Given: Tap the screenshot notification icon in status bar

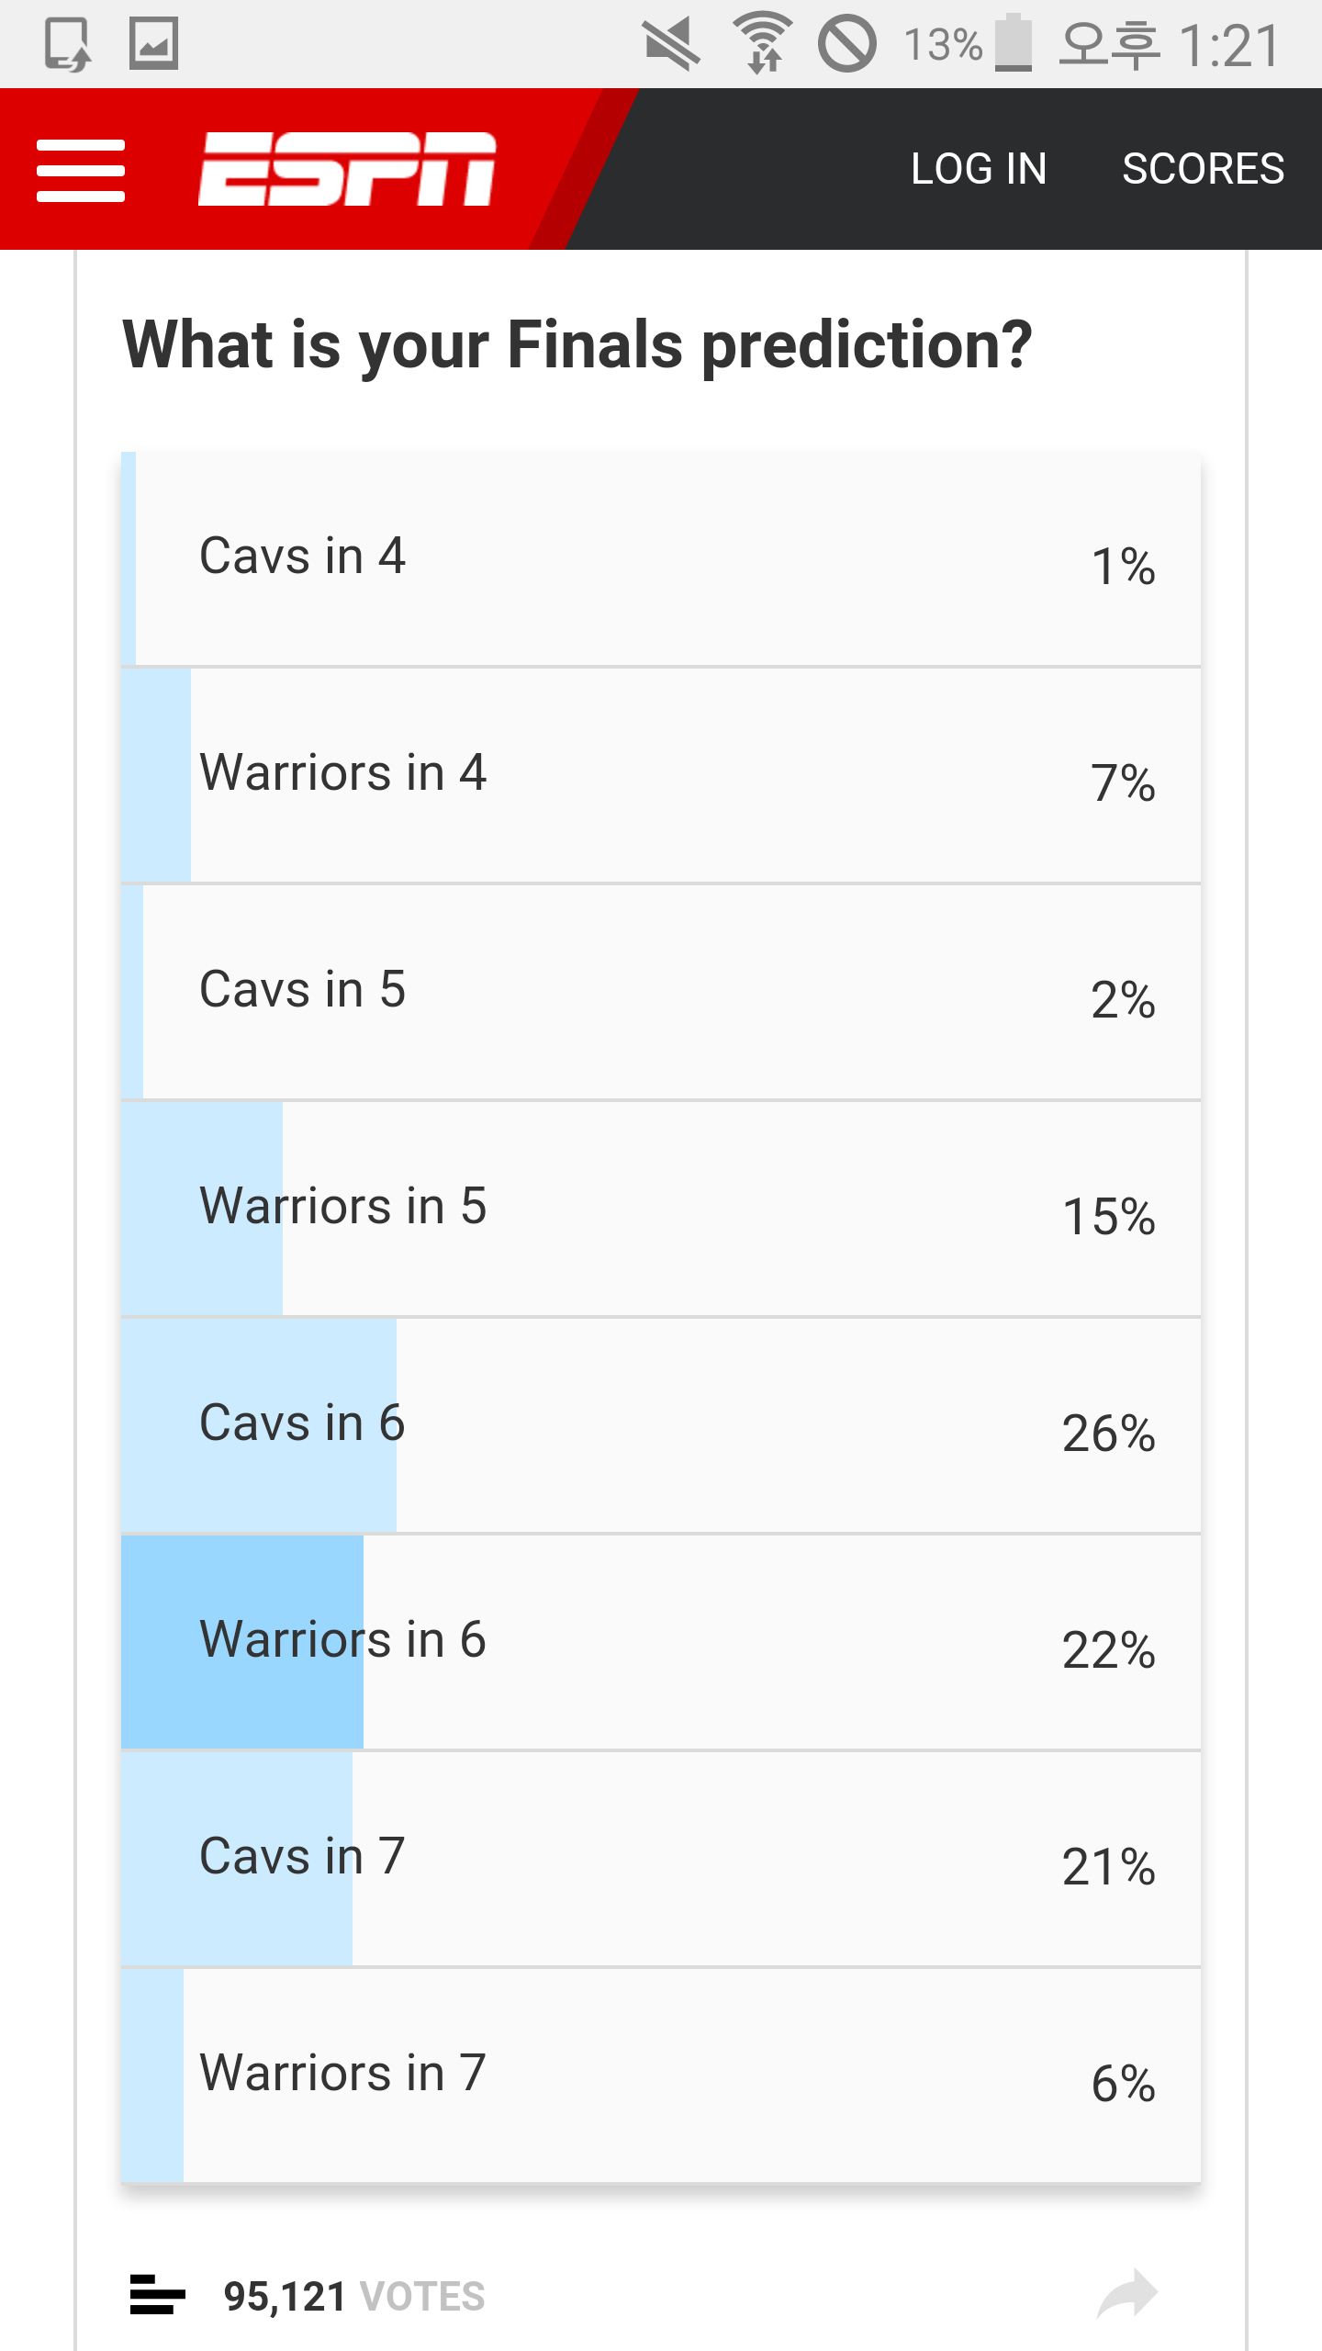Looking at the screenshot, I should click(68, 44).
